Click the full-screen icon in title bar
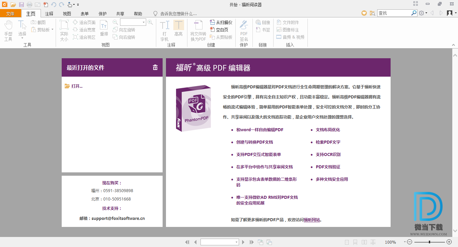This screenshot has height=247, width=458. [415, 4]
